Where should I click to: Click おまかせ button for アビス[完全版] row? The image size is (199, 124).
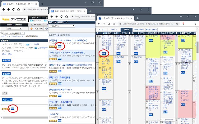point(53,84)
